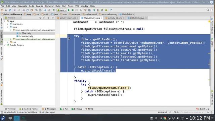Open the Build menu

[58, 6]
